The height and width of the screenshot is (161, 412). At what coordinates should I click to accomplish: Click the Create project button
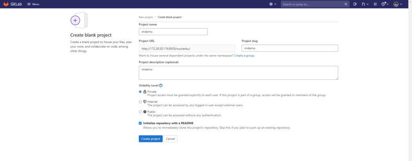[x=150, y=139]
